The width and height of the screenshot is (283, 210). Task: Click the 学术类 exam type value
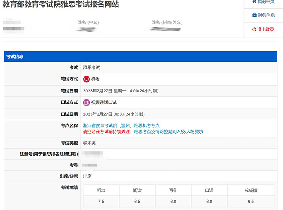pyautogui.click(x=89, y=143)
